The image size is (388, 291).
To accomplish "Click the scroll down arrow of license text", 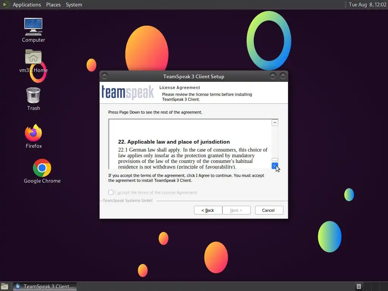I will click(x=275, y=166).
